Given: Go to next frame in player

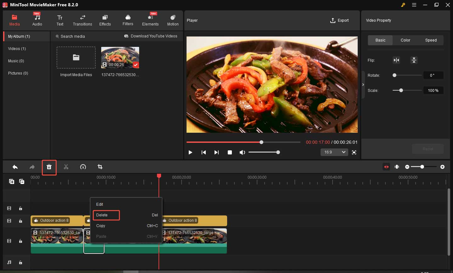Looking at the screenshot, I should point(216,152).
